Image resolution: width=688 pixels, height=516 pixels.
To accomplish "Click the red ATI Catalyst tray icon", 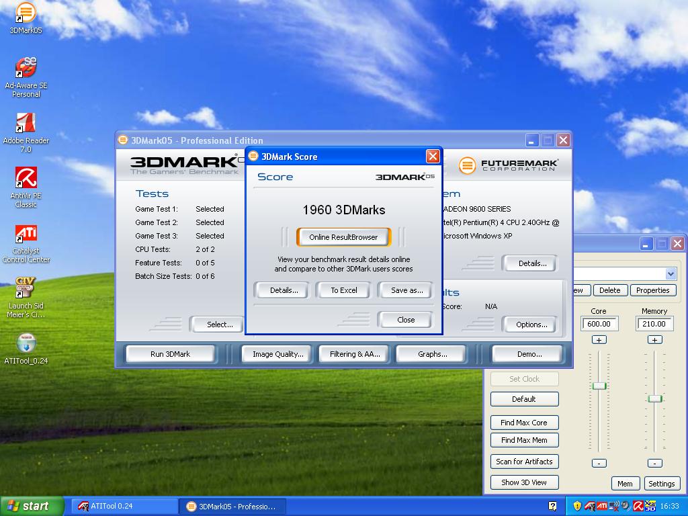I will click(601, 506).
